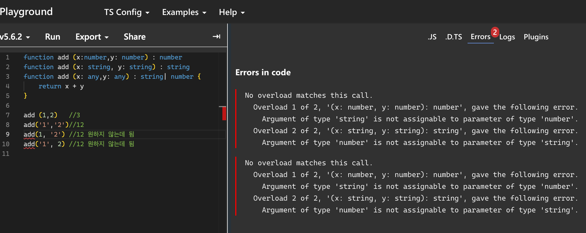Expand the Export dropdown

[92, 37]
